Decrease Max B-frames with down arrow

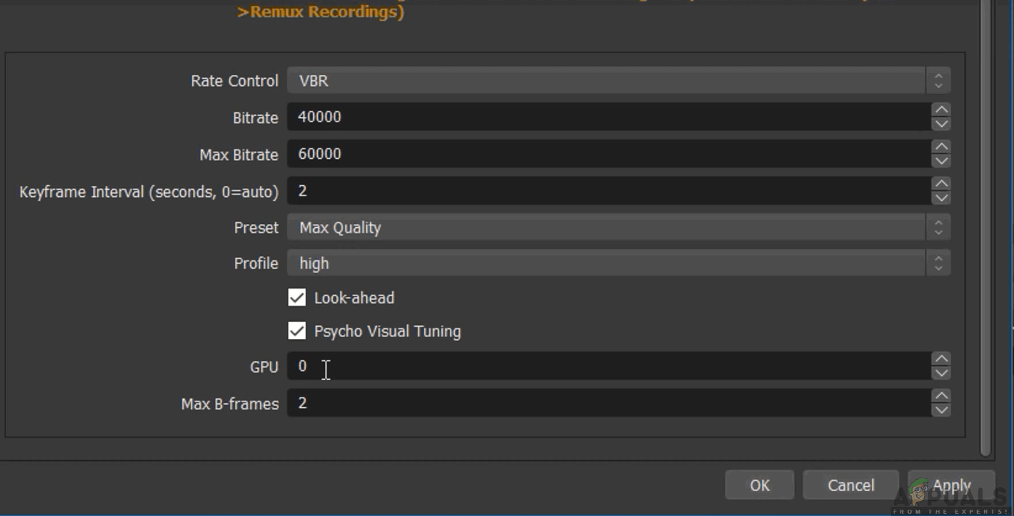pyautogui.click(x=941, y=410)
